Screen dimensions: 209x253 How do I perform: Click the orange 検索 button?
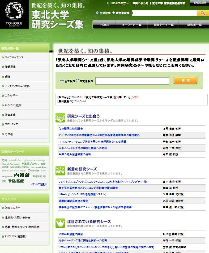tap(185, 80)
